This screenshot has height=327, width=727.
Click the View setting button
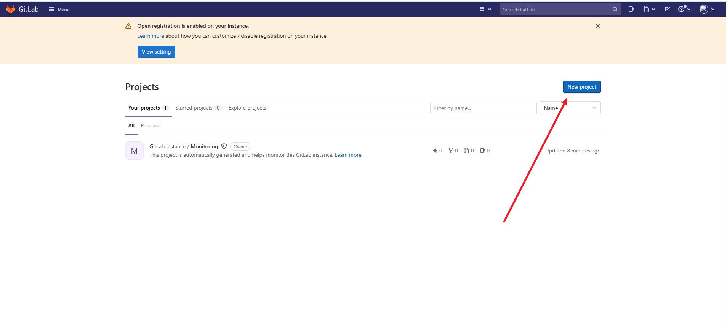point(156,52)
